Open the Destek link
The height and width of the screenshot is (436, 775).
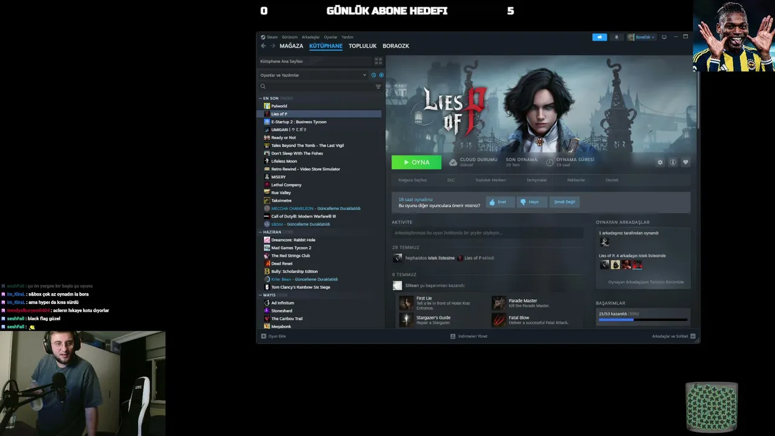[x=612, y=180]
